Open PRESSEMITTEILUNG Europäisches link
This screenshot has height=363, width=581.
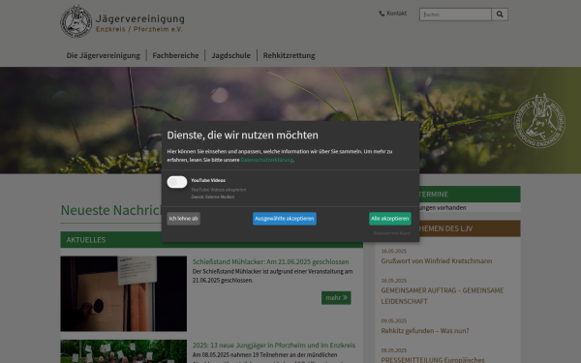pyautogui.click(x=433, y=359)
